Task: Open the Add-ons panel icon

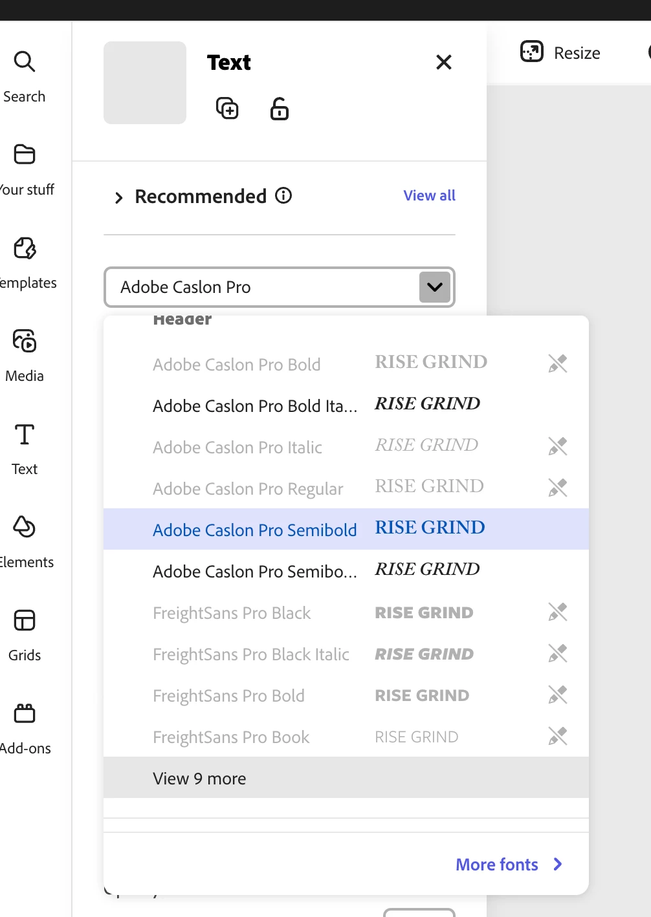Action: click(x=25, y=713)
